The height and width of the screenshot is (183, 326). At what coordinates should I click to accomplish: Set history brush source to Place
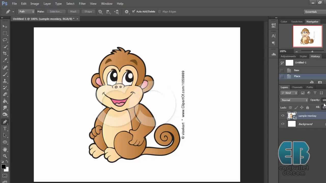282,76
